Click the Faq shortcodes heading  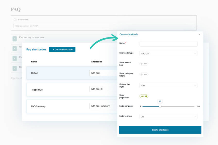tap(36, 49)
